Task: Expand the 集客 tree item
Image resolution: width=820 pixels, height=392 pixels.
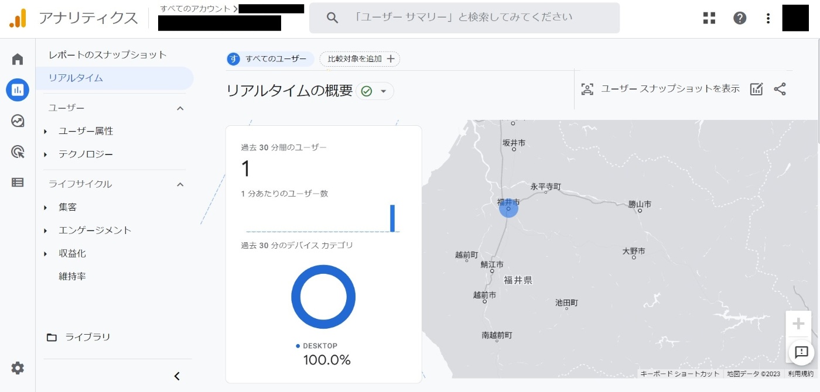Action: tap(46, 208)
